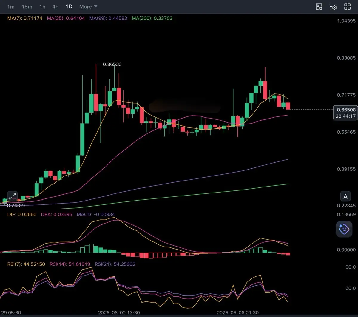Toggle the A auto-scale button
The height and width of the screenshot is (317, 358).
345,196
